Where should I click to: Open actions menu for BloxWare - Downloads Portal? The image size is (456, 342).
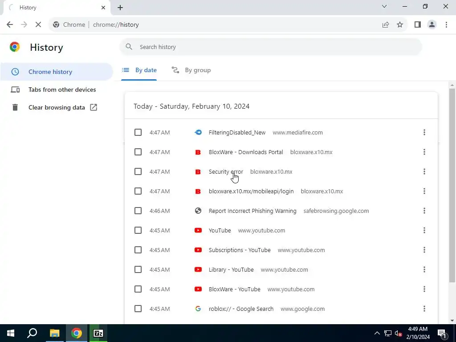coord(424,152)
